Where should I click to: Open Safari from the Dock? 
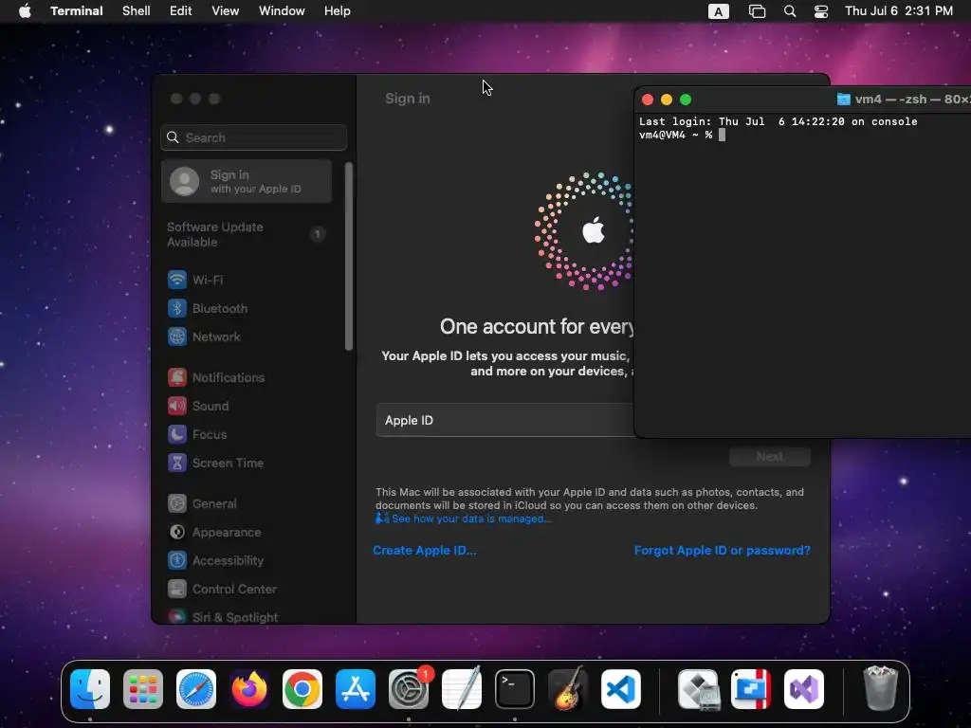(196, 689)
